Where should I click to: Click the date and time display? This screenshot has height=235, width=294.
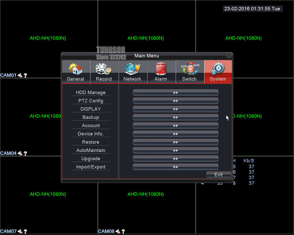(x=252, y=9)
